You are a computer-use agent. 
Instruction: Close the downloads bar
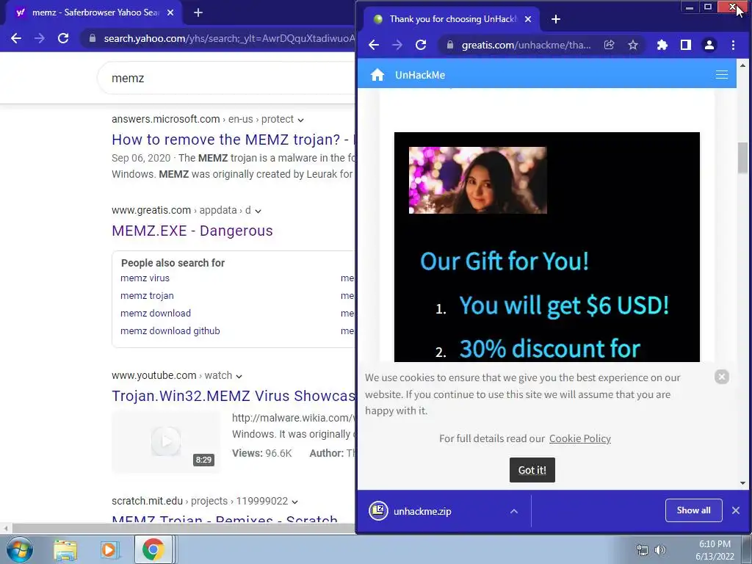[736, 510]
